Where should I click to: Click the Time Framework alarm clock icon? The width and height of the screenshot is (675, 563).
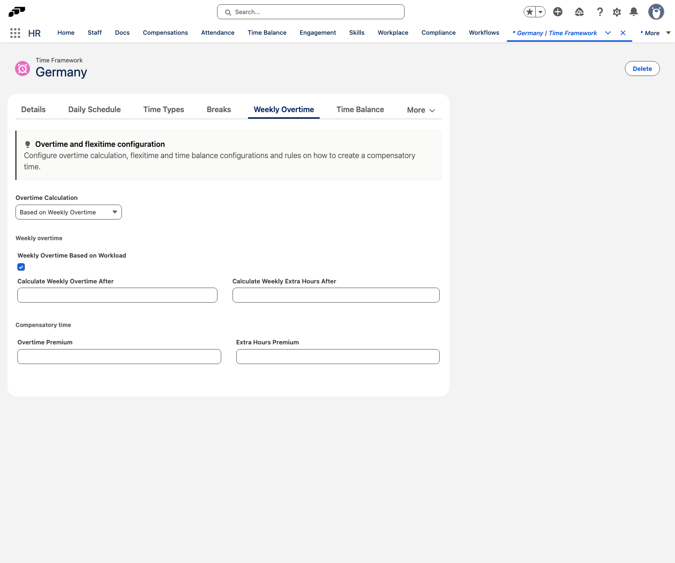[22, 68]
